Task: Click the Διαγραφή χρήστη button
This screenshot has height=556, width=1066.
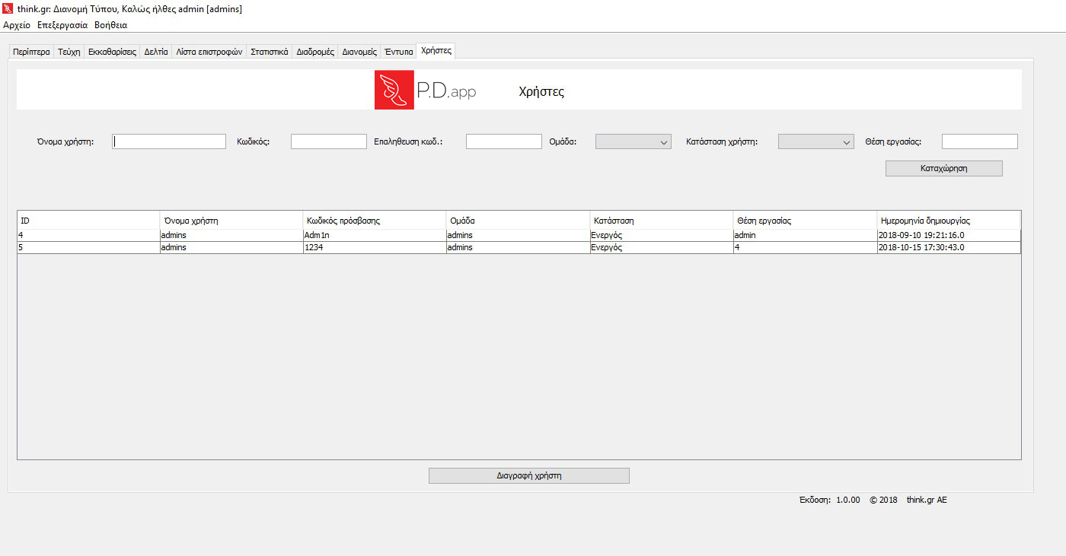Action: click(528, 475)
